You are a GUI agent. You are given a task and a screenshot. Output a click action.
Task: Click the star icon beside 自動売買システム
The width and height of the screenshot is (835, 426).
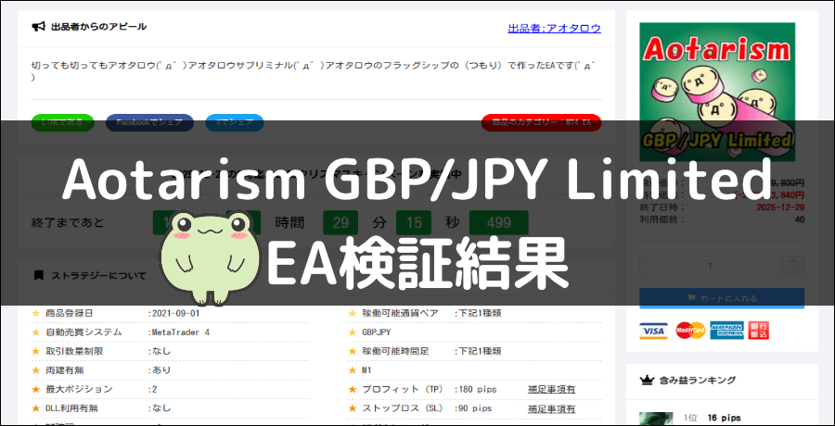click(x=36, y=332)
